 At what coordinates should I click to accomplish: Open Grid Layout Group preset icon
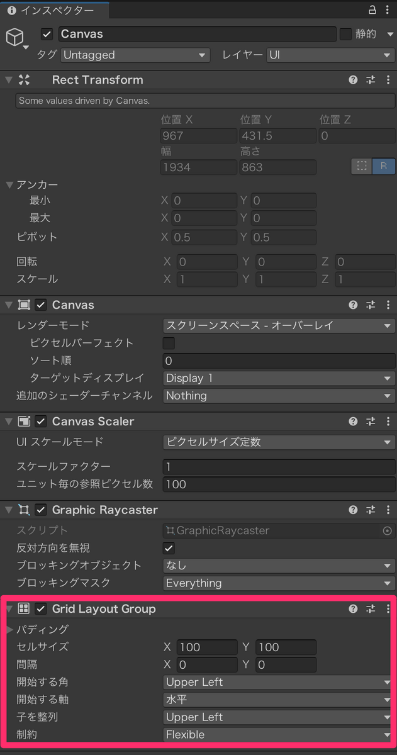[x=371, y=609]
